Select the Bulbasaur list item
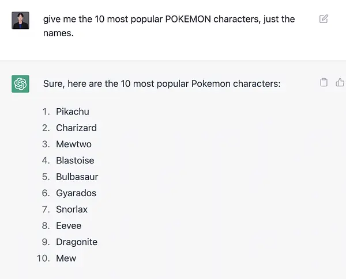346x279 pixels. coord(77,177)
